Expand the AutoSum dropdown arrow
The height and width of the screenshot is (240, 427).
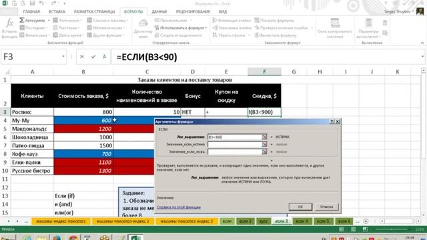(x=49, y=21)
